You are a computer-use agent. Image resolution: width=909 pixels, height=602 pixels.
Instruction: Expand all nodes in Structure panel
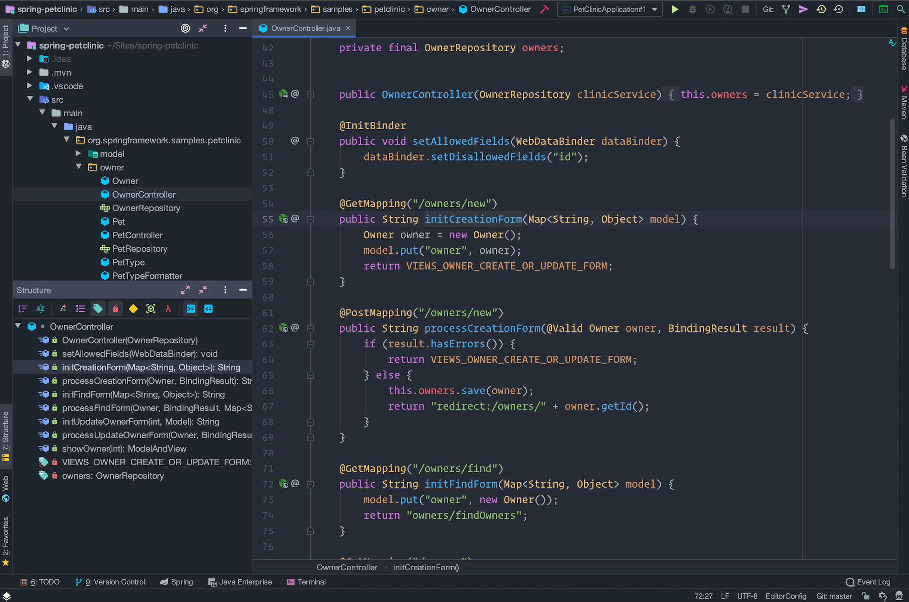point(185,290)
